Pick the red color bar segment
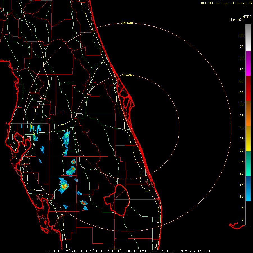 (x=248, y=88)
